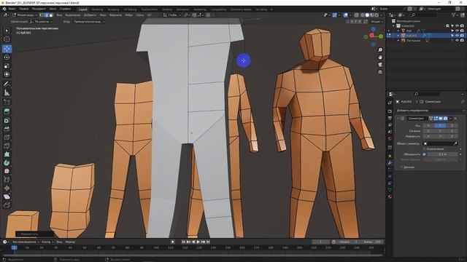Screen dimensions: 467x262
Task: Open mirror modifier extra options dropdown
Action: coord(450,118)
